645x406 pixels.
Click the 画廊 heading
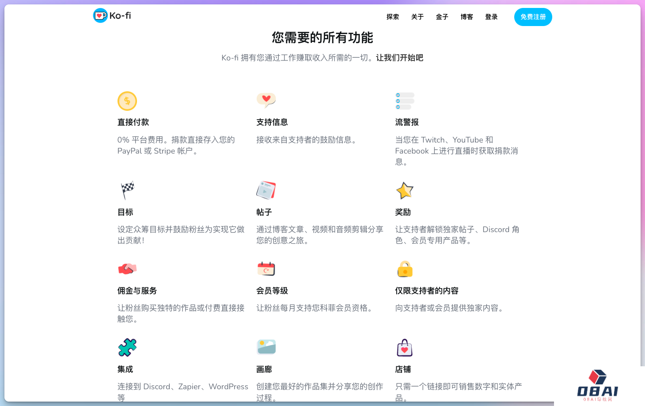[264, 369]
